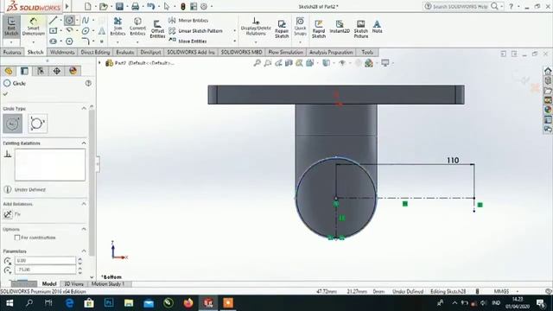Open Smart Dimension dropdown arrow
This screenshot has height=311, width=553.
(x=34, y=42)
